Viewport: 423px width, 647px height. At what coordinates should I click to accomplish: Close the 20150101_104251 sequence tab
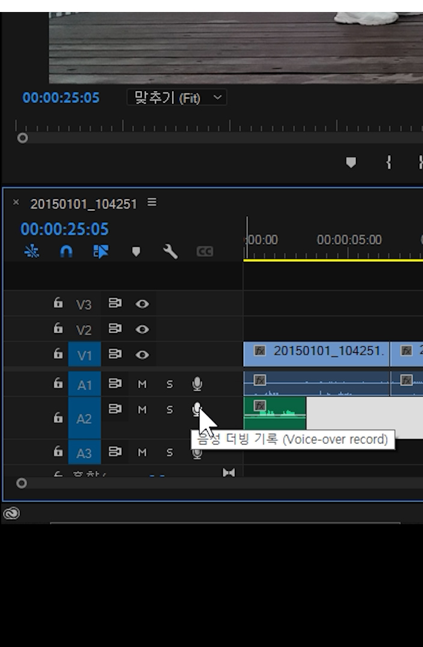16,202
